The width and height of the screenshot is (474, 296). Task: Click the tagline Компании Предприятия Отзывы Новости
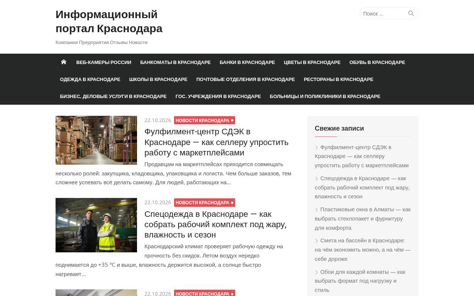[x=101, y=42]
